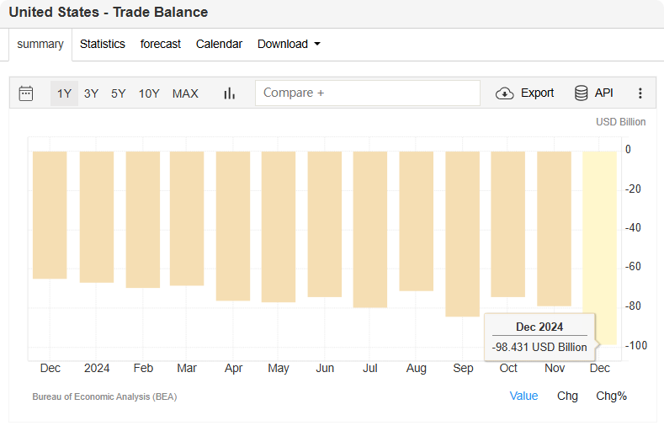This screenshot has height=431, width=664.
Task: Select the Value display link
Action: tap(523, 396)
